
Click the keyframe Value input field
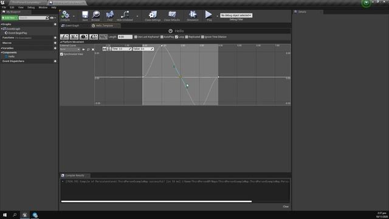[143, 49]
